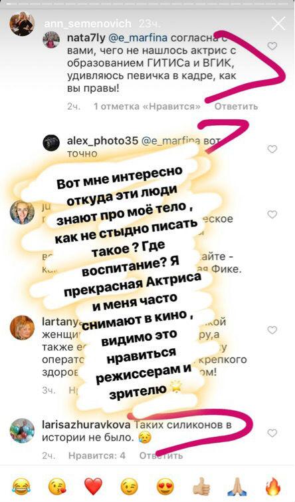Like the larisazhuravkova comment with heart
295x502 pixels.
coord(272,433)
